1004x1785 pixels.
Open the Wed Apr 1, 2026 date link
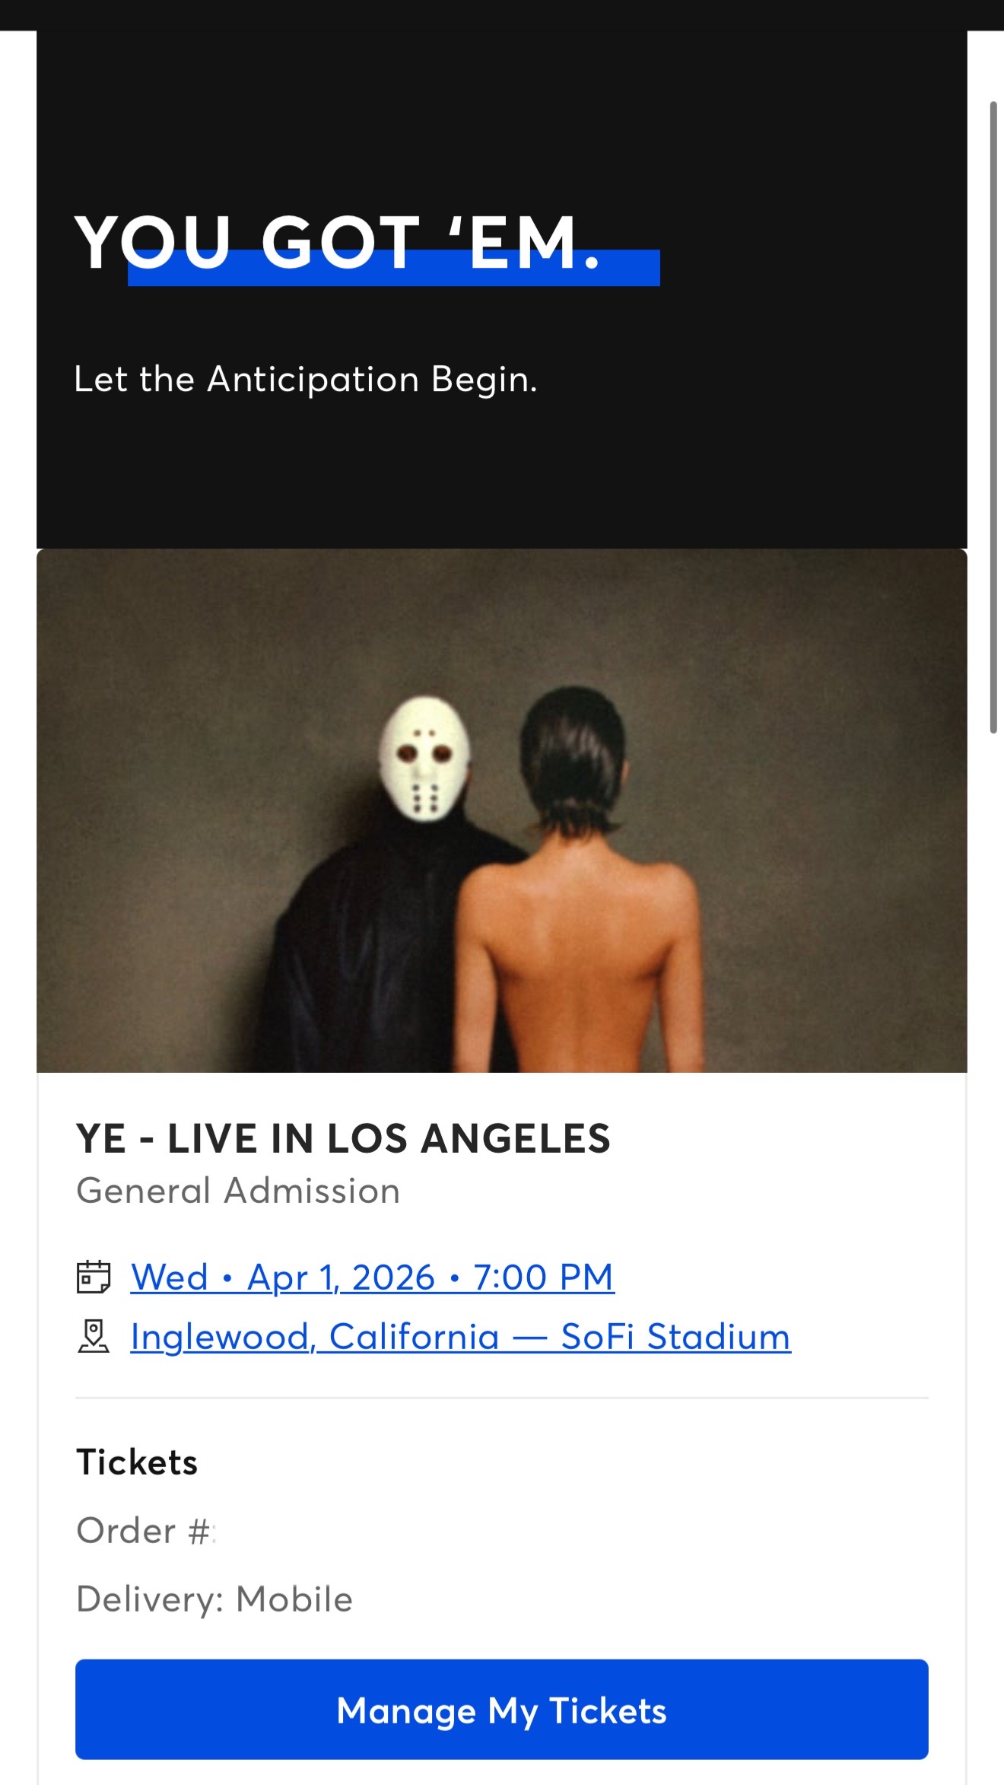click(373, 1277)
